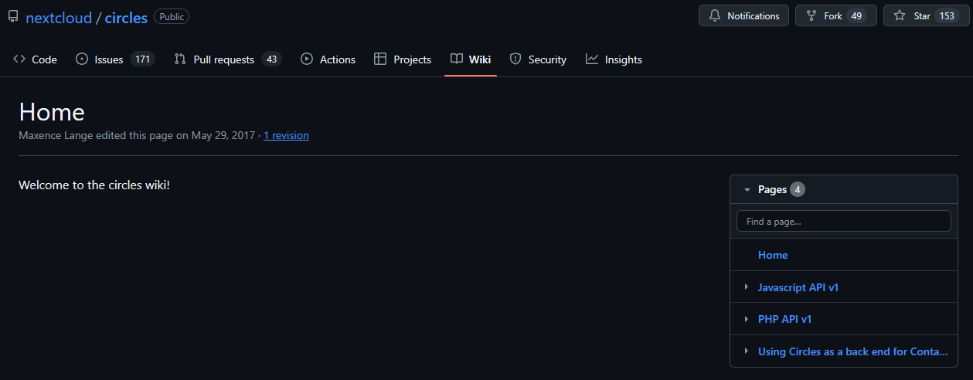Click the bell icon in Notifications

click(715, 16)
